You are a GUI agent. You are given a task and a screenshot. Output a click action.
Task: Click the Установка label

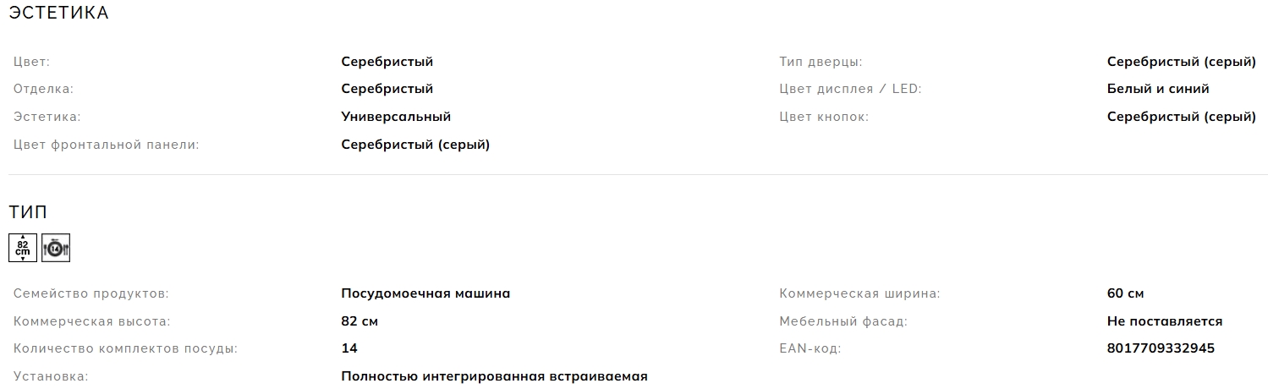click(51, 376)
